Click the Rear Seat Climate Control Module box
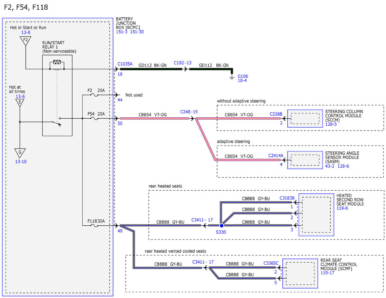The height and width of the screenshot is (298, 386). (300, 273)
